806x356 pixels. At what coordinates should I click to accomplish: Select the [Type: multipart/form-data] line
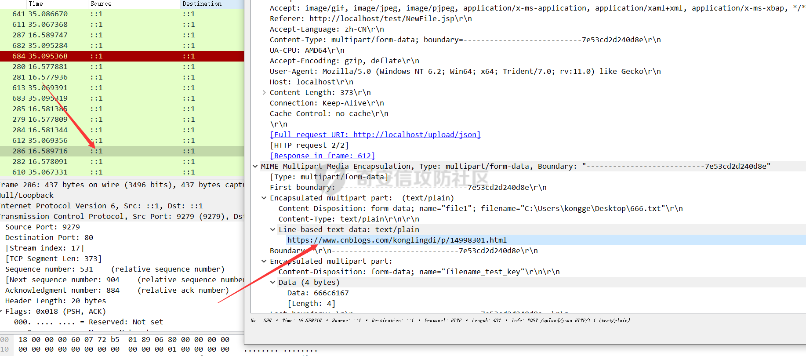point(329,177)
